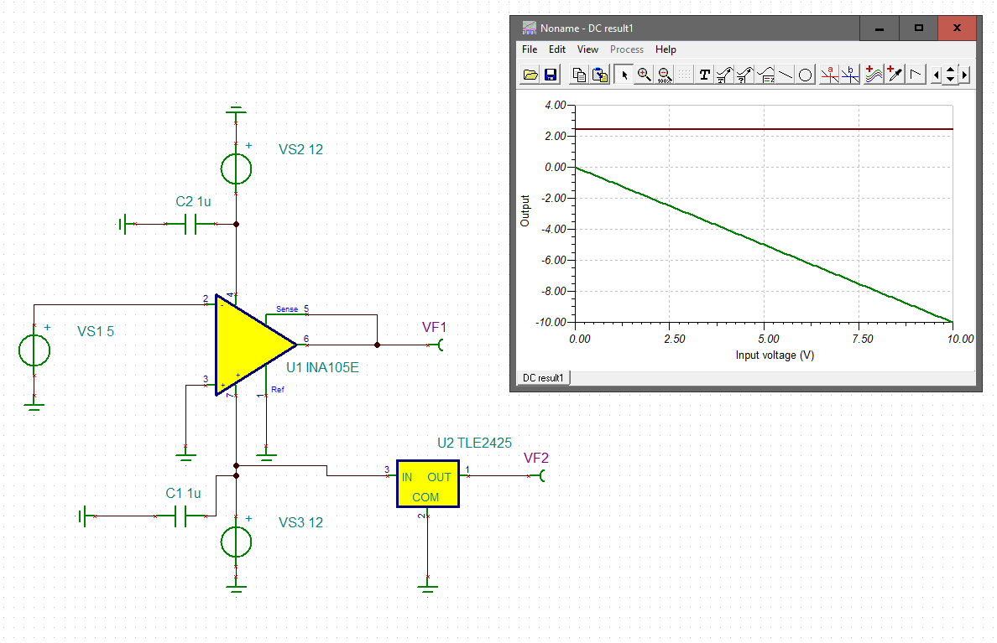The height and width of the screenshot is (643, 997).
Task: Click the diagram window system icon
Action: click(x=529, y=28)
